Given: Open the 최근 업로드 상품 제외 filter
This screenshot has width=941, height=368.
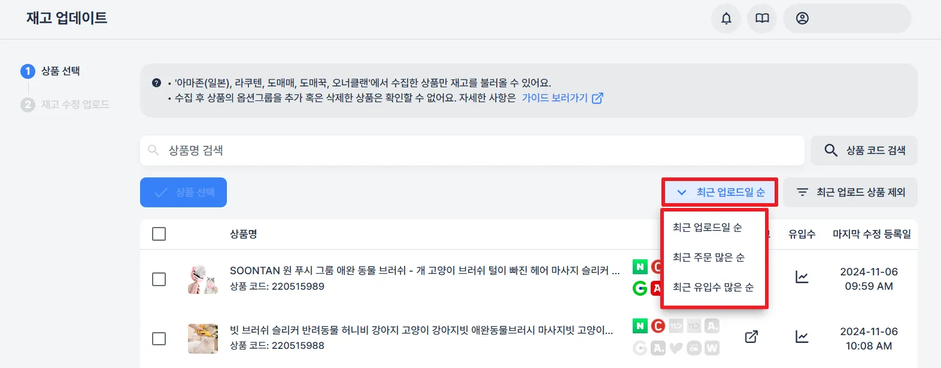Looking at the screenshot, I should 850,192.
